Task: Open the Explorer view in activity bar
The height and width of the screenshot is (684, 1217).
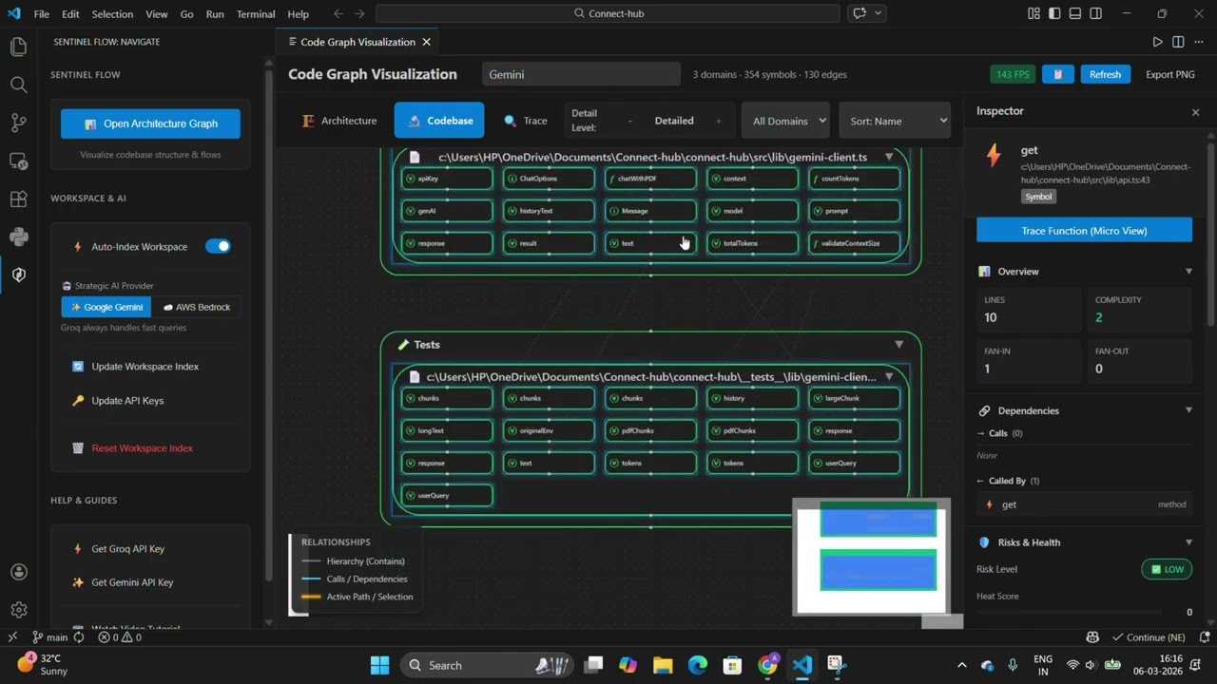Action: [18, 47]
